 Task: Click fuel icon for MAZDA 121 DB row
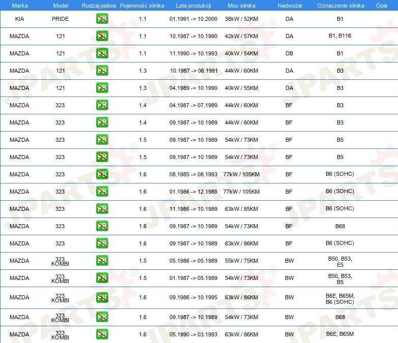tap(102, 53)
